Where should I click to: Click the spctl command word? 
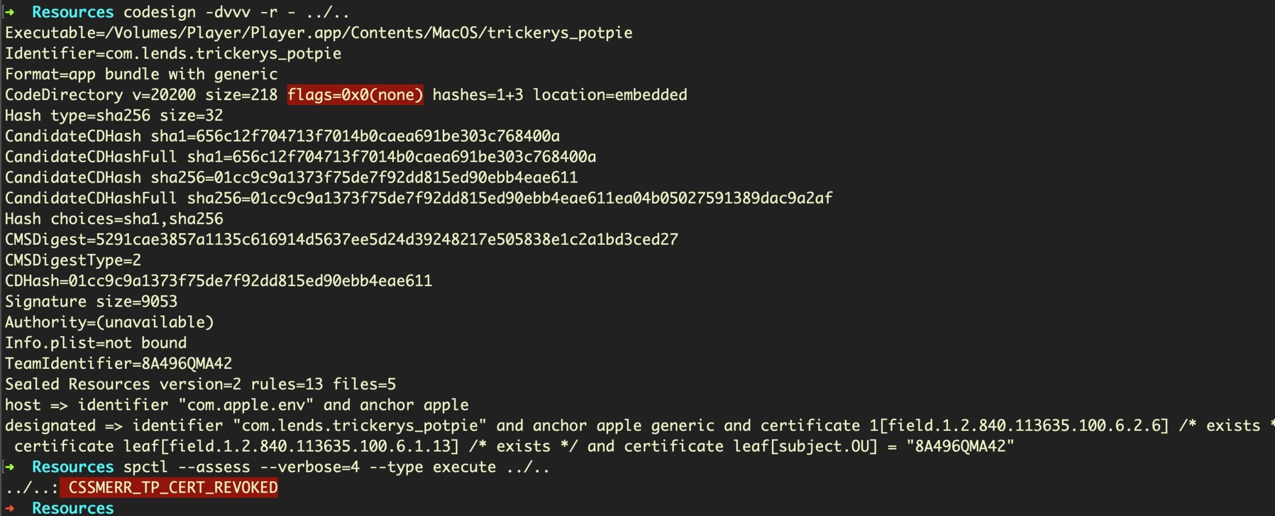click(145, 467)
